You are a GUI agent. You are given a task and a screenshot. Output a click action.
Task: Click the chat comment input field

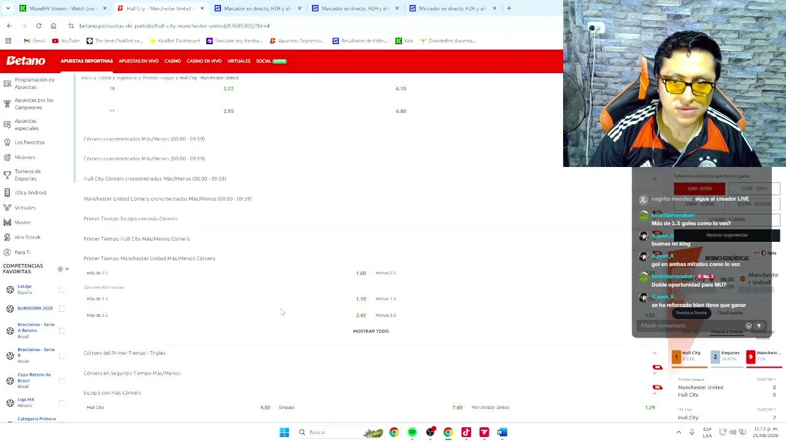point(690,326)
